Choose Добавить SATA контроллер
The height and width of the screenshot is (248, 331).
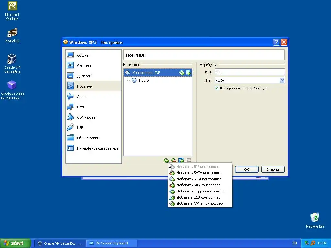(x=200, y=173)
